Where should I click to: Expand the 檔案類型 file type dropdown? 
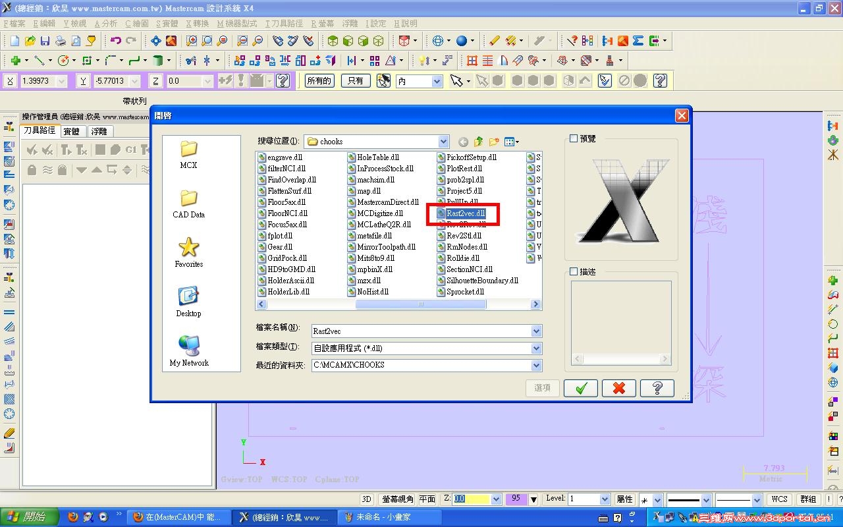536,348
